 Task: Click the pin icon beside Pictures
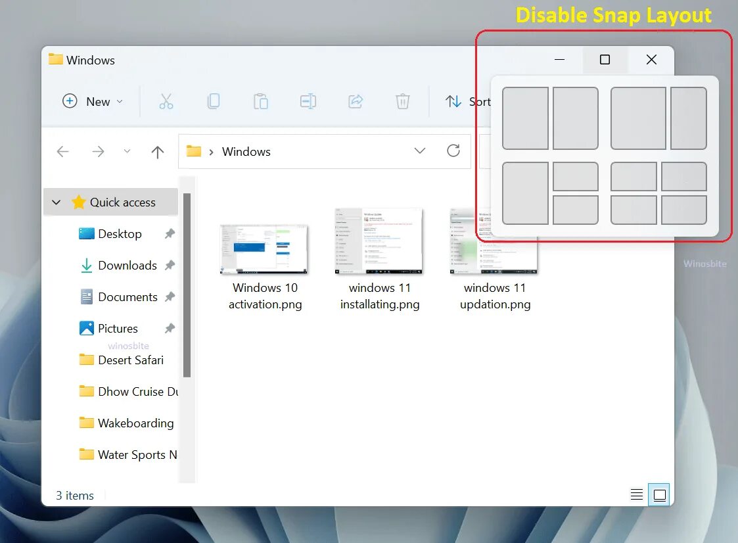170,328
